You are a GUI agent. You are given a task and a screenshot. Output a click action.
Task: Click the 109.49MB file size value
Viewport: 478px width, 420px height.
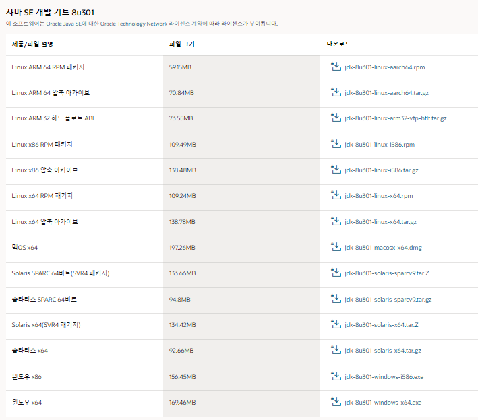[183, 145]
